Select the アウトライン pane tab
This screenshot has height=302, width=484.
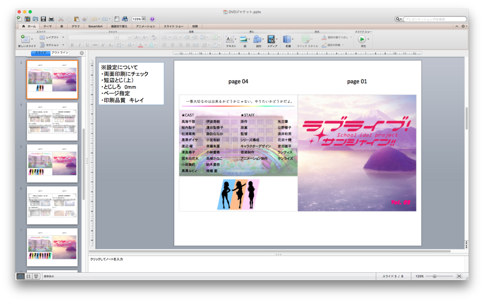click(60, 53)
